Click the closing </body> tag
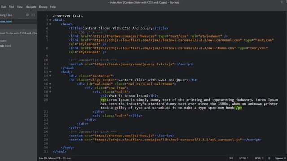The width and height of the screenshot is (287, 161). coord(68,148)
